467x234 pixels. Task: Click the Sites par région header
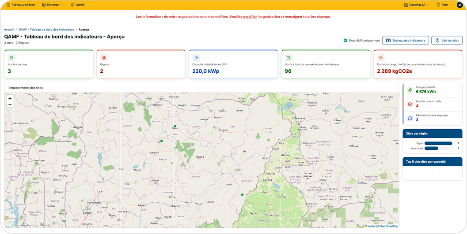(433, 134)
